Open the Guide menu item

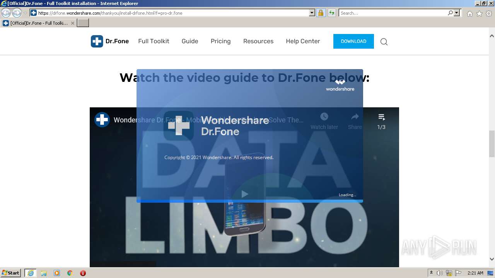click(x=190, y=41)
